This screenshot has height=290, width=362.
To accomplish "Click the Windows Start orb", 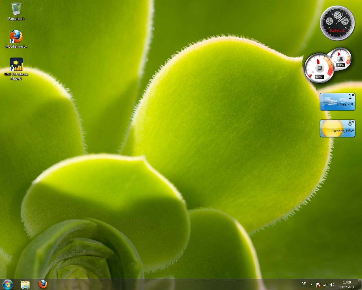I will pos(8,284).
